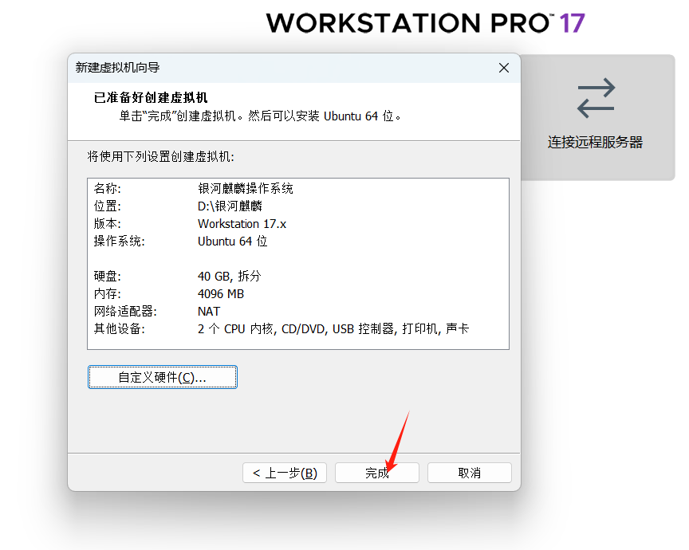Viewport: 689px width, 550px height.
Task: Cancel the wizard with the 取消 button
Action: click(469, 473)
